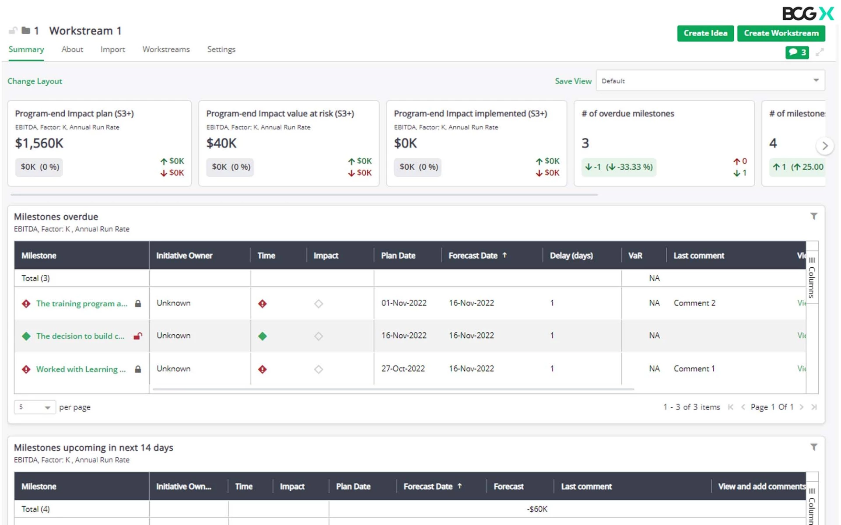Click Impact diamond in Worked with Learning row
This screenshot has width=841, height=525.
[x=319, y=369]
